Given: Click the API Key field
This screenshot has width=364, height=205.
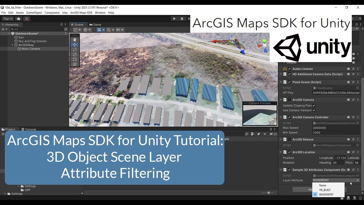Looking at the screenshot, I should 336,93.
